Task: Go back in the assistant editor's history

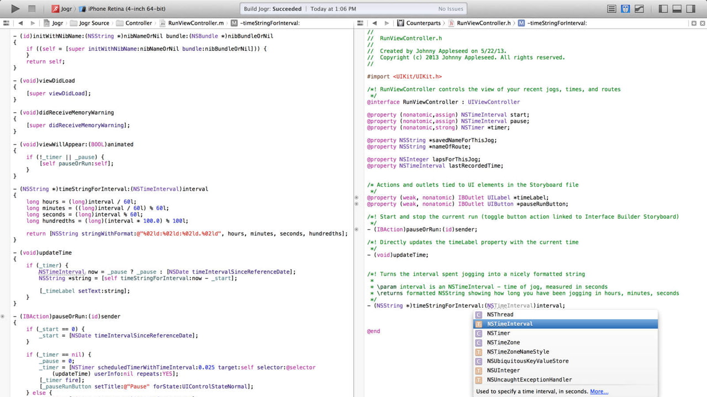Action: (374, 23)
